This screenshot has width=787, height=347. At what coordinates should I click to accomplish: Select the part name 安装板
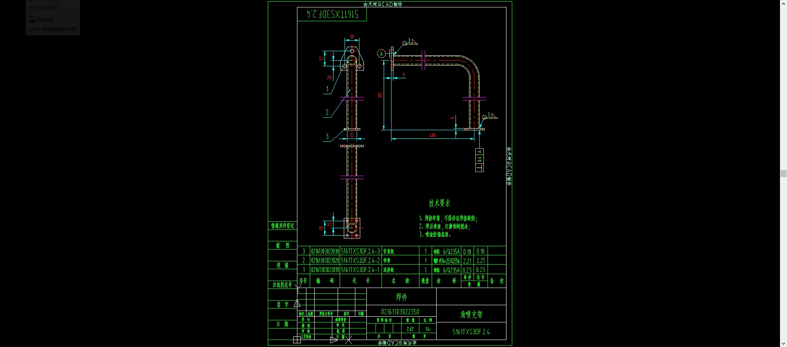coord(389,251)
